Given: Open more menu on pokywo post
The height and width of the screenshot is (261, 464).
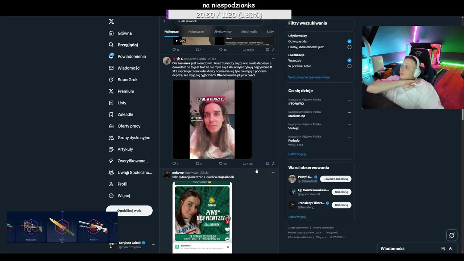Looking at the screenshot, I should coord(274,173).
